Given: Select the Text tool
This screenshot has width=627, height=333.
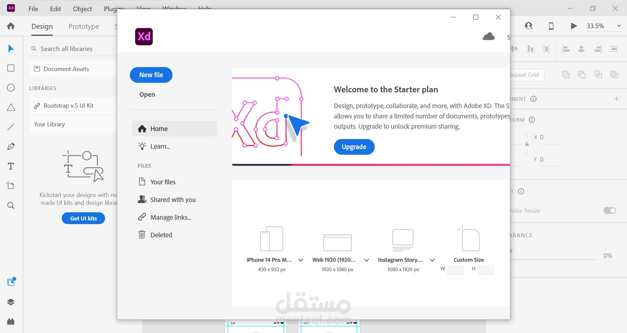Looking at the screenshot, I should 11,166.
